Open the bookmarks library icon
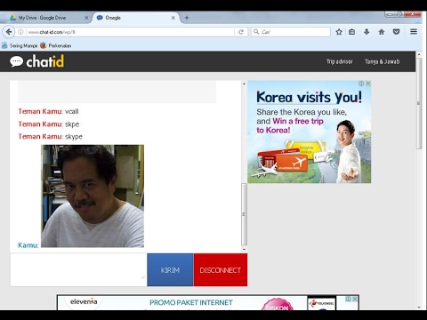Screen dimensions: 427x320 coord(351,32)
